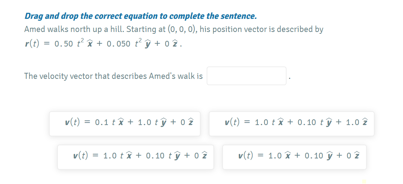Click the empty velocity answer drop box
403x184 pixels.
point(246,76)
